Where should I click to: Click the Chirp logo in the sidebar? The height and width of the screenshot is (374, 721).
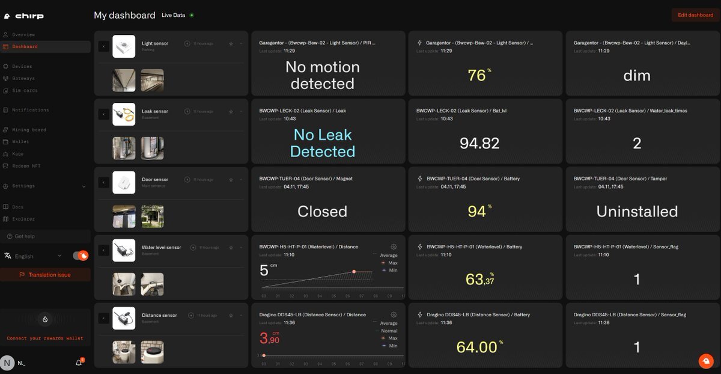coord(24,16)
